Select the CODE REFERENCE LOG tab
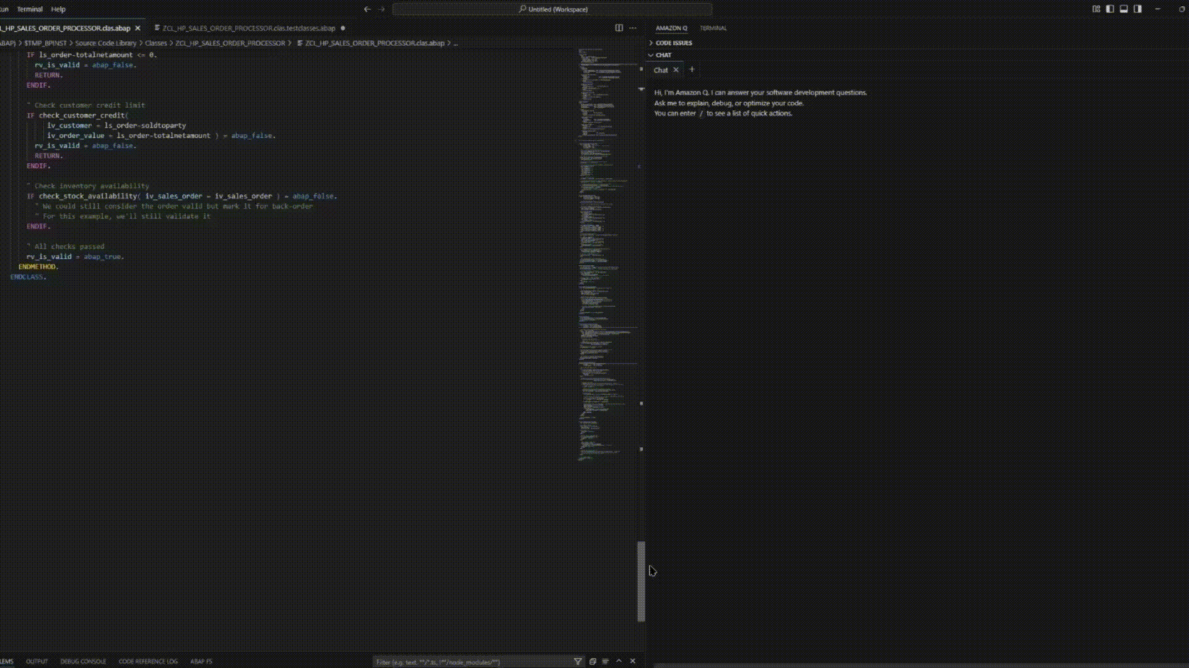Viewport: 1189px width, 668px height. [148, 661]
